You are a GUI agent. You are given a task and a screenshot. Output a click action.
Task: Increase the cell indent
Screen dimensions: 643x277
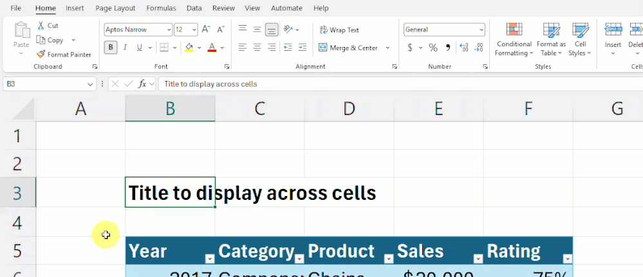[x=303, y=48]
